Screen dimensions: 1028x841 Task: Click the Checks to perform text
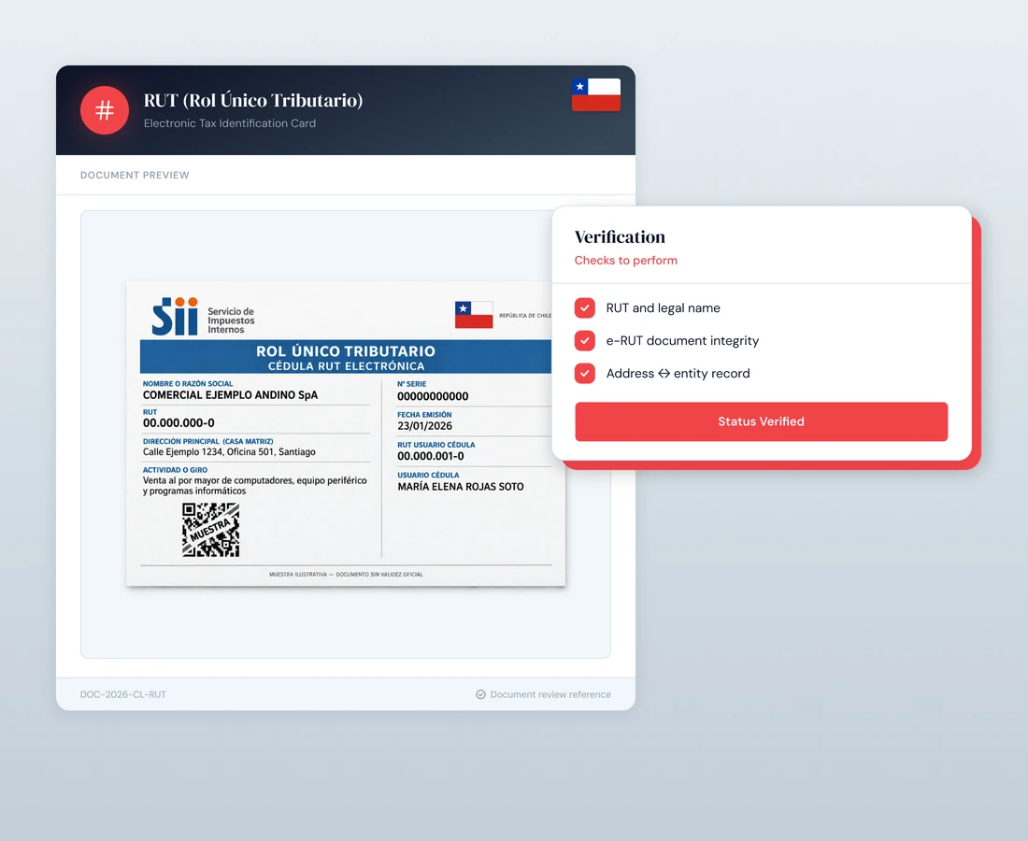[626, 260]
